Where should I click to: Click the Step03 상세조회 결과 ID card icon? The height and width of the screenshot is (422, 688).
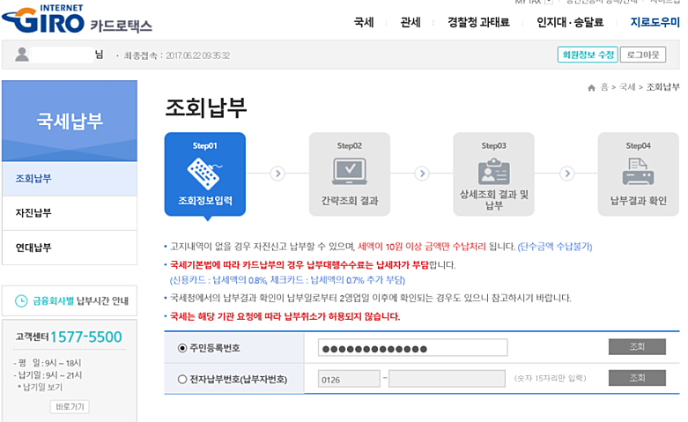[494, 172]
